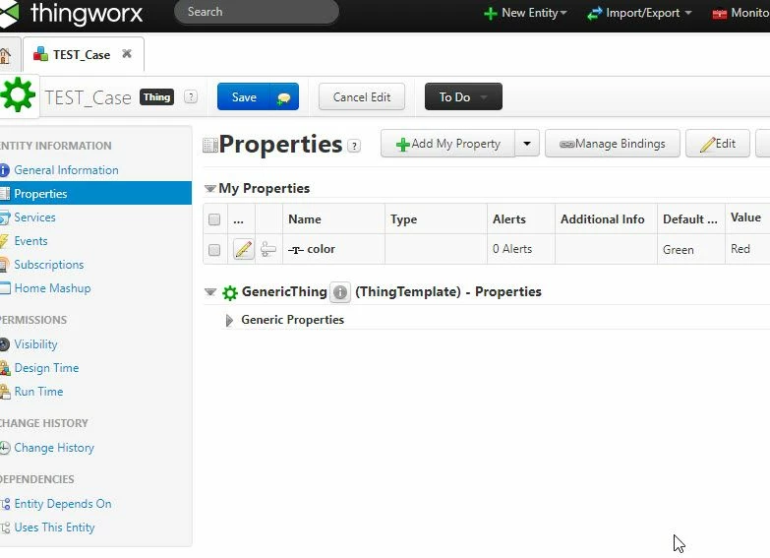Edit the color property pencil icon
Screen dimensions: 770x558
pos(244,249)
